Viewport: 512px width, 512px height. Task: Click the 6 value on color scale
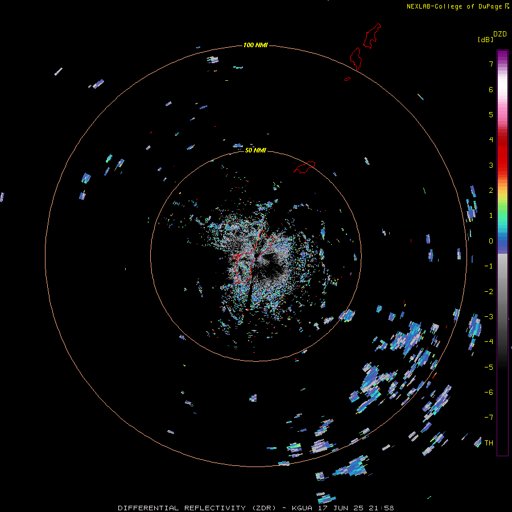pos(491,89)
